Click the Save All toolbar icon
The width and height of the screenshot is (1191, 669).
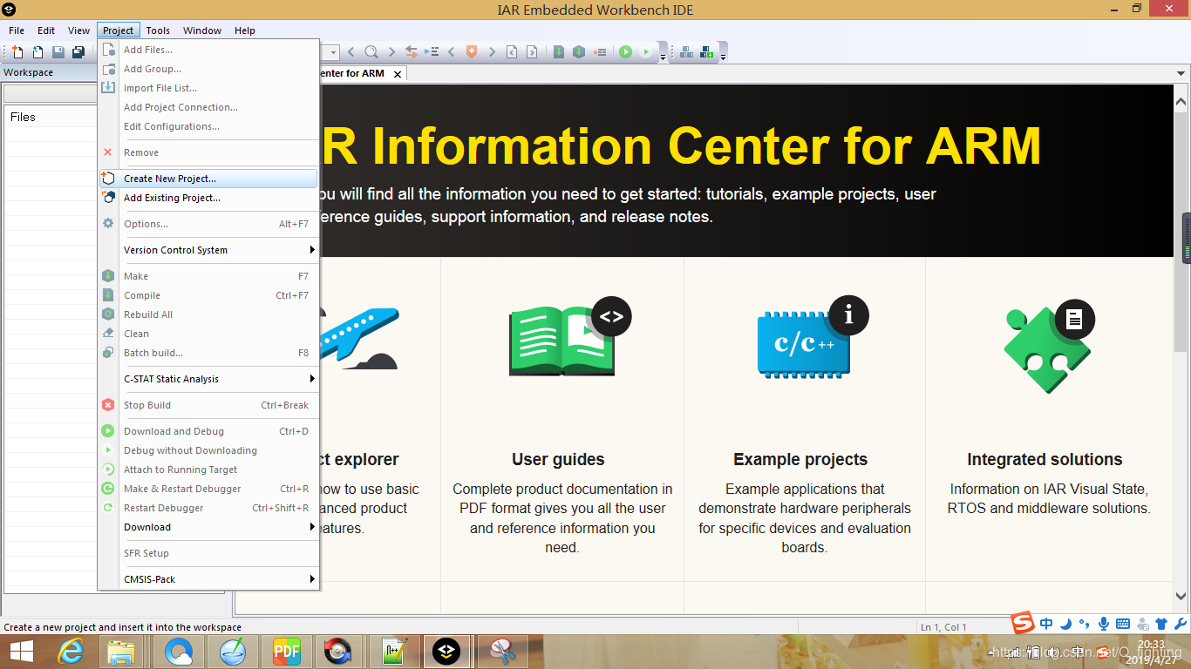(78, 52)
